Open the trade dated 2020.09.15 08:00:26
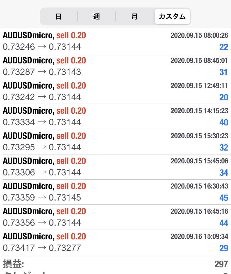231x274 pixels. 115,41
